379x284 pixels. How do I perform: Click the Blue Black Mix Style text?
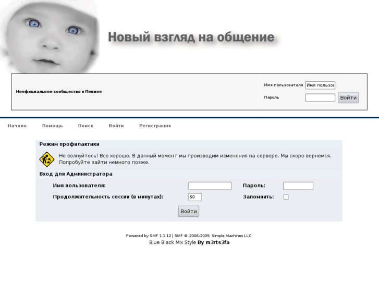coord(173,242)
